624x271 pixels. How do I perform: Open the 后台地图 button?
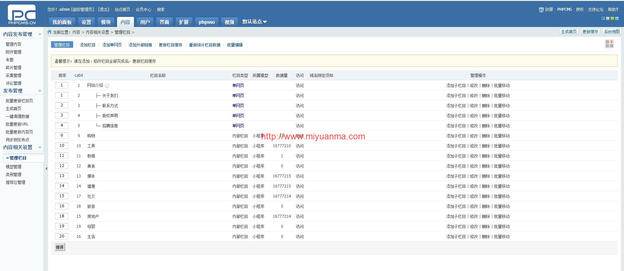coord(612,32)
